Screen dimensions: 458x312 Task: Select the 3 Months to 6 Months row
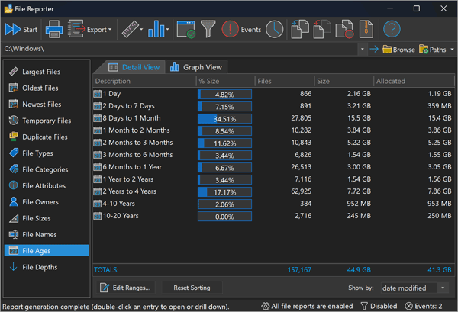point(273,155)
